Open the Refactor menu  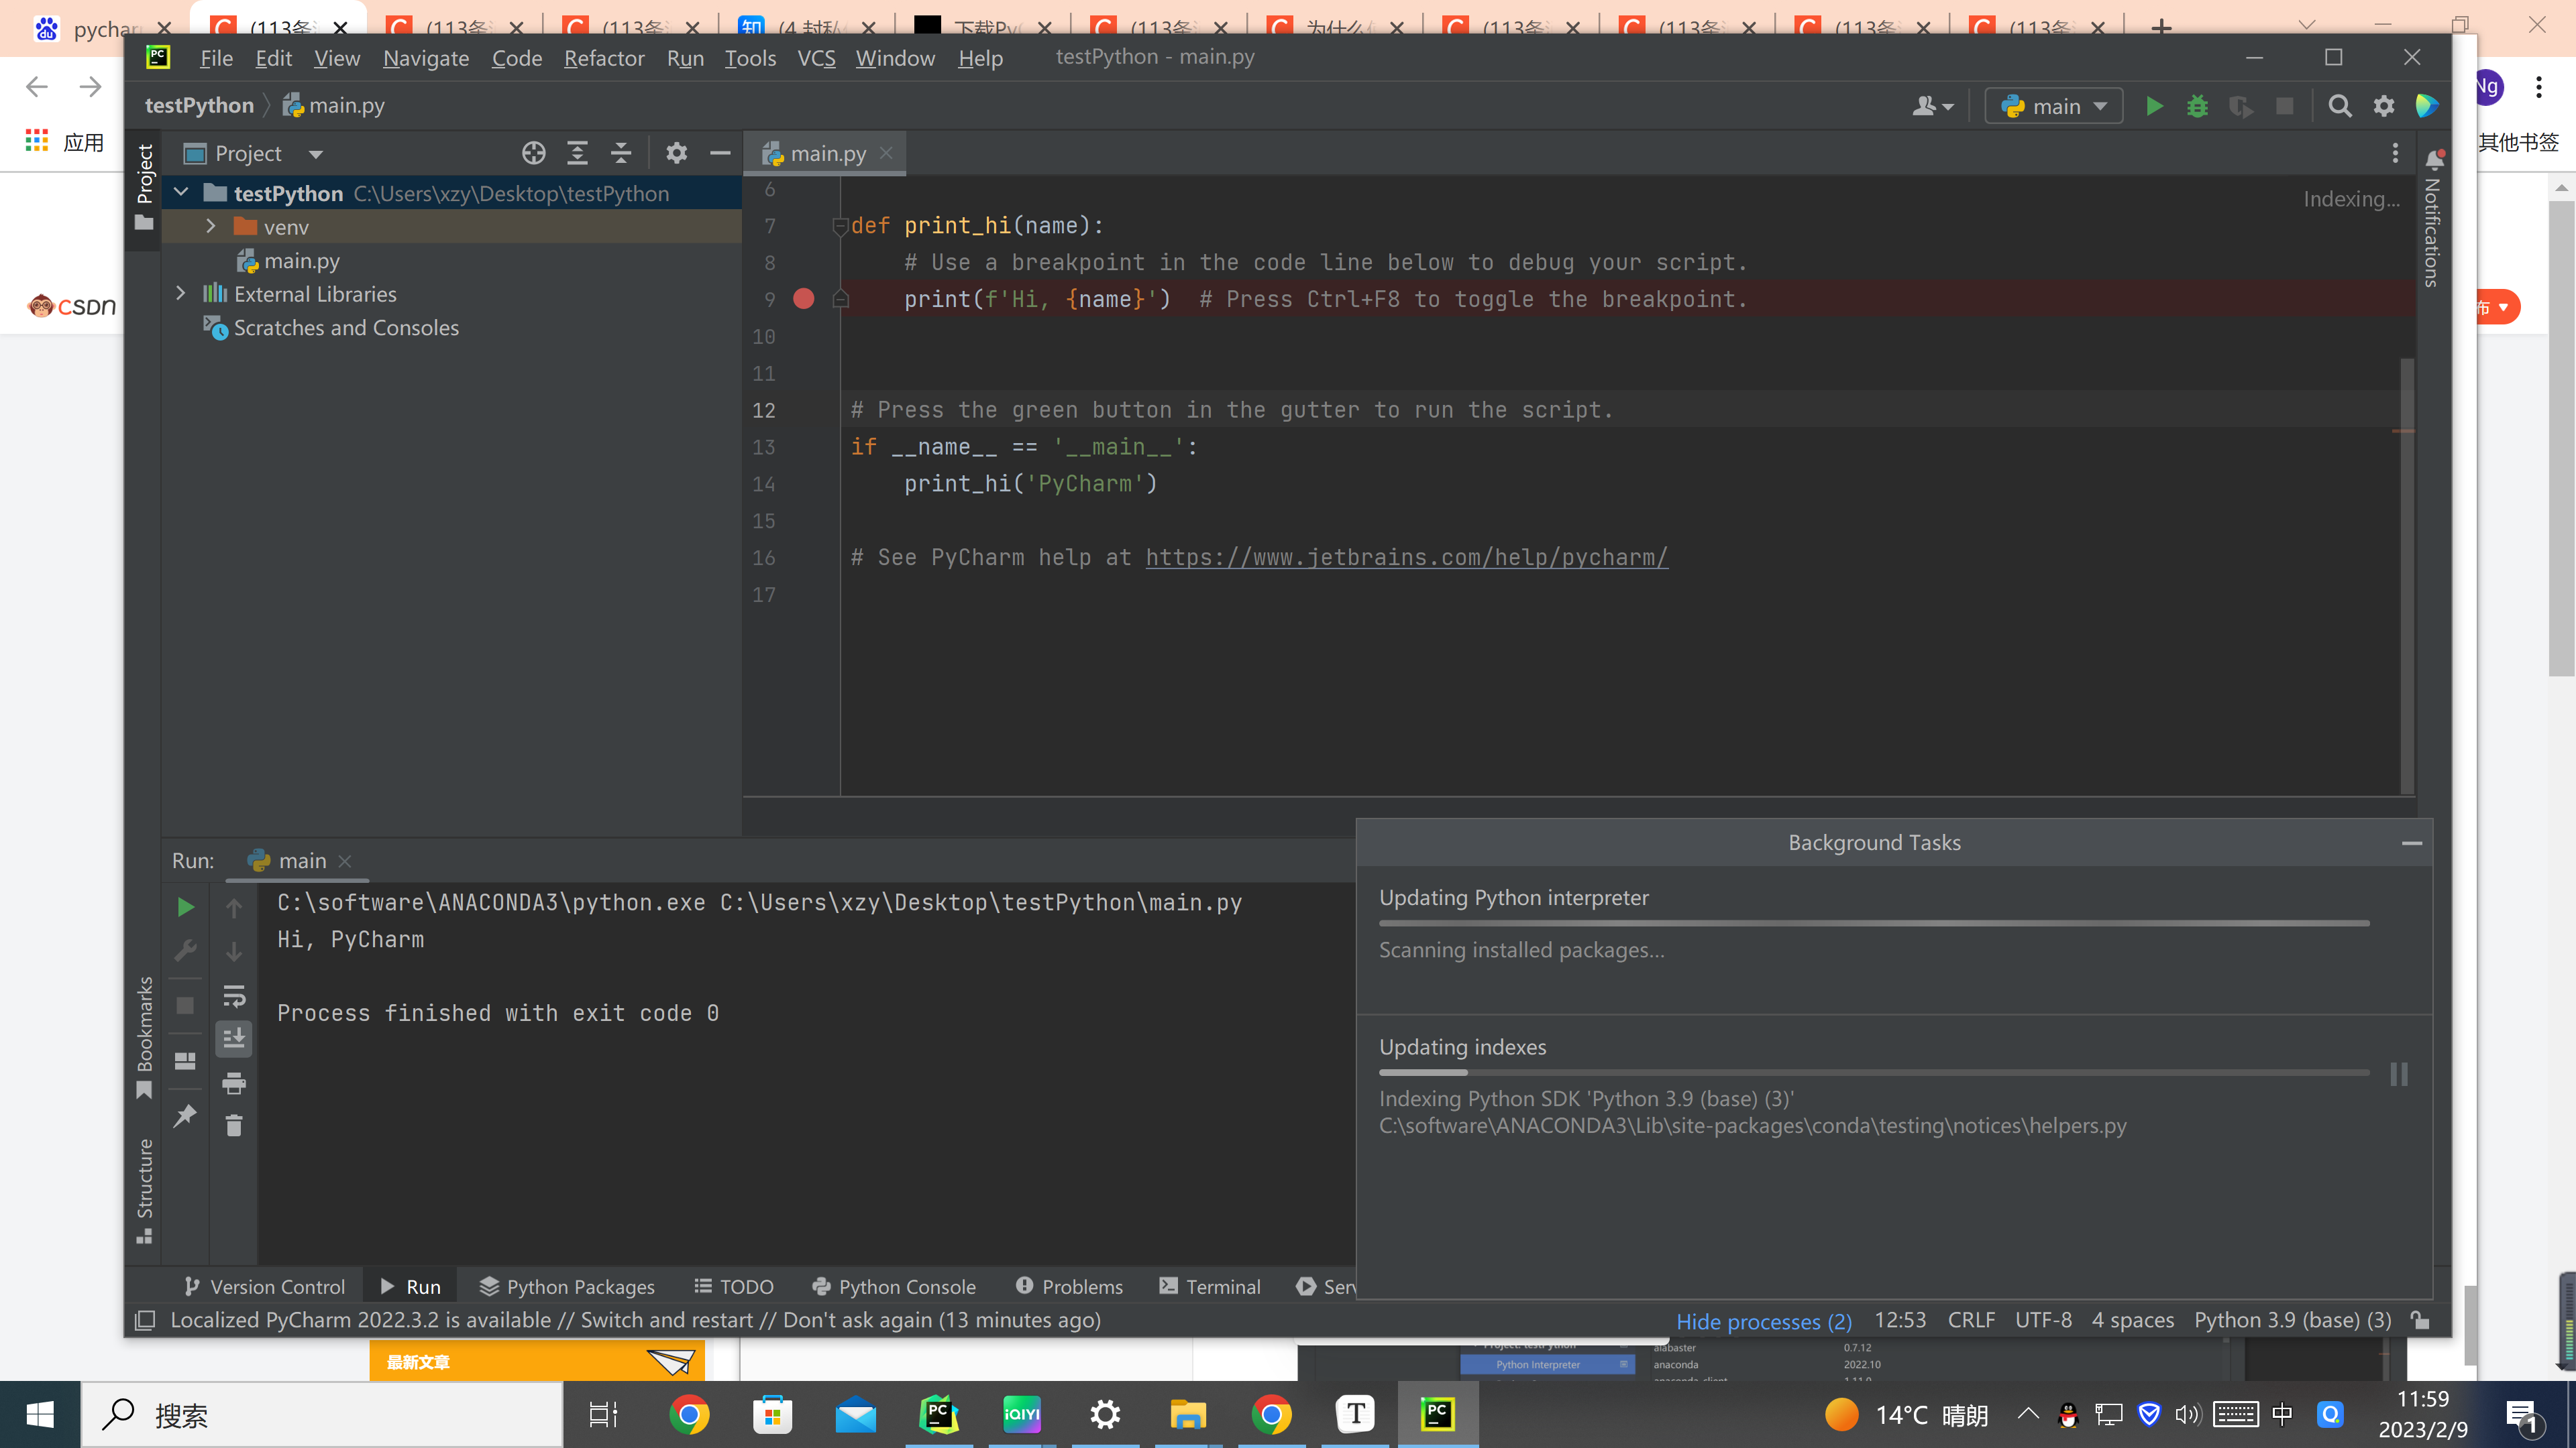(x=604, y=58)
